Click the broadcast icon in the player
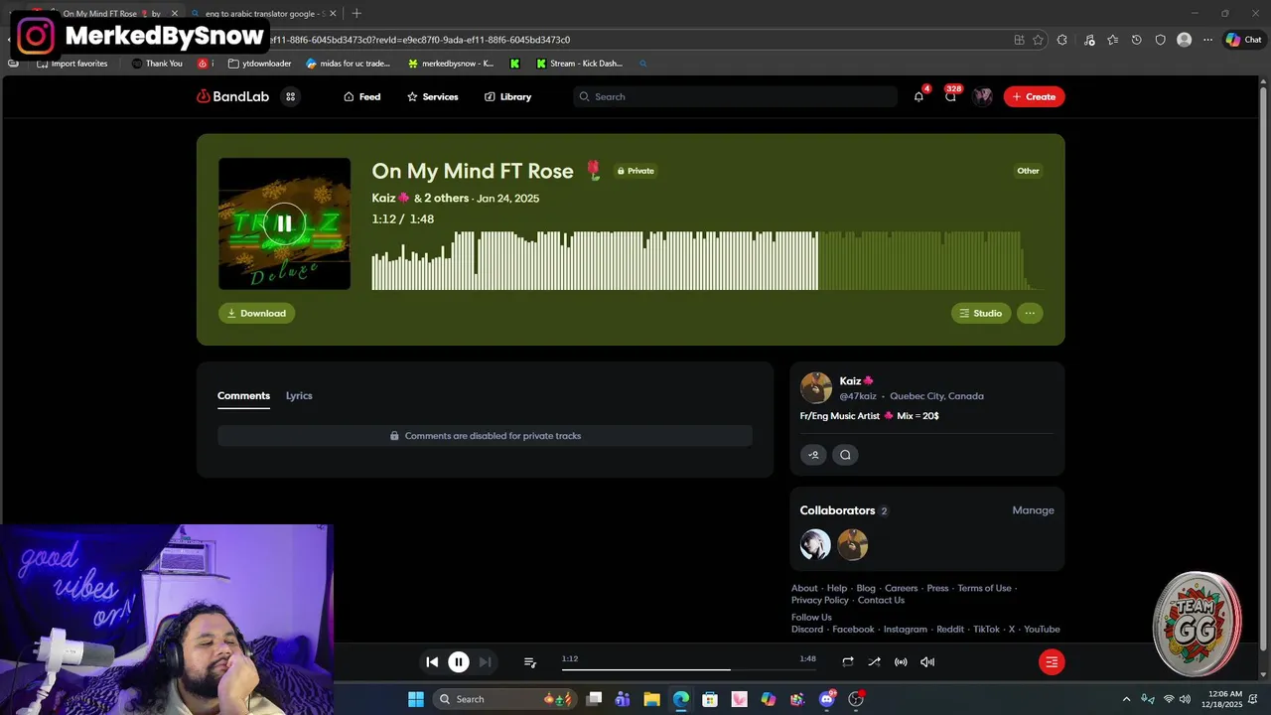 pyautogui.click(x=901, y=661)
